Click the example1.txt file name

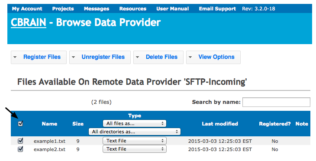[50, 141]
